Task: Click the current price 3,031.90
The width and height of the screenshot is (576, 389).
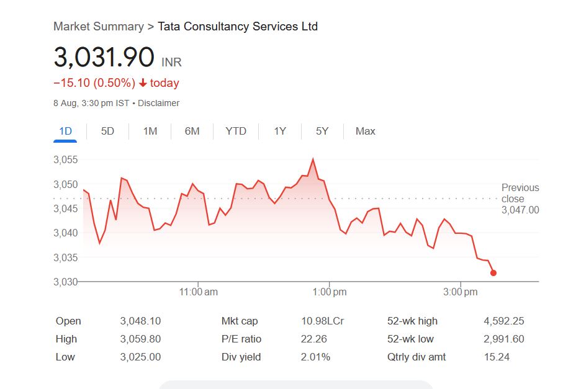Action: point(104,58)
